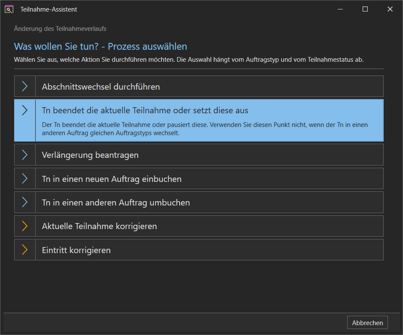Image resolution: width=403 pixels, height=335 pixels.
Task: Click the chevron of the highlighted Tn beendet option
Action: point(24,110)
